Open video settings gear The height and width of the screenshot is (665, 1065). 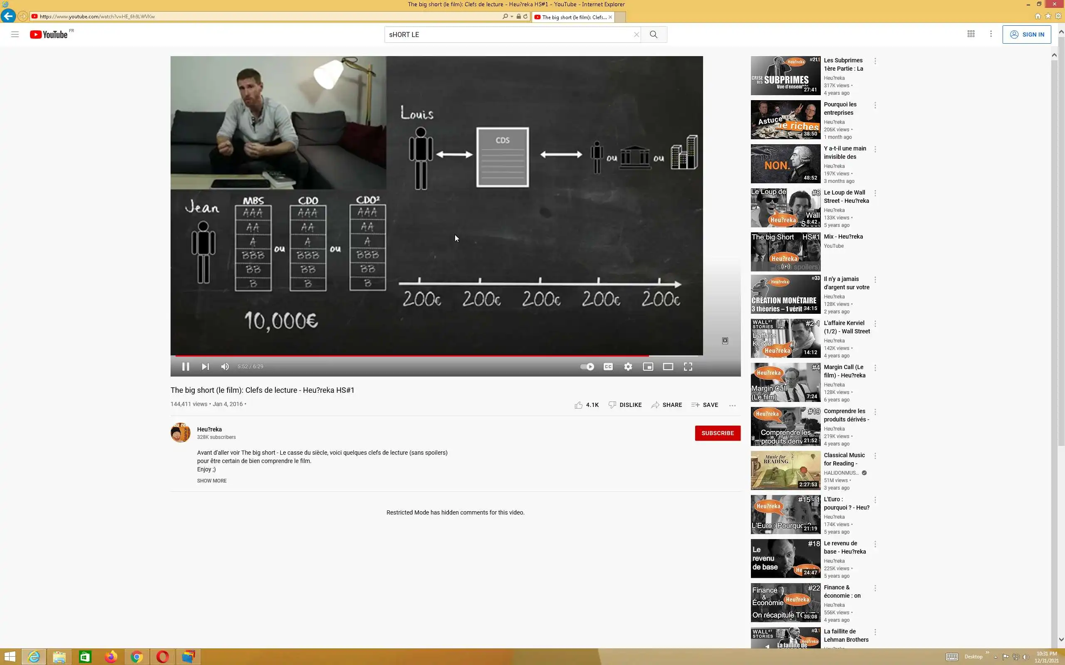coord(628,366)
